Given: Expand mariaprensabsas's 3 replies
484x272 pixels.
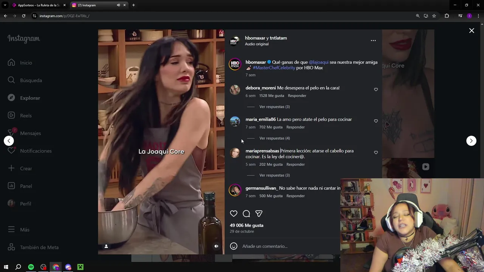Looking at the screenshot, I should tap(275, 175).
